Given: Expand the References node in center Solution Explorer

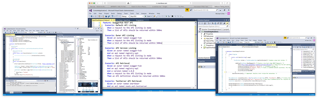Looking at the screenshot, I should coord(202,36).
